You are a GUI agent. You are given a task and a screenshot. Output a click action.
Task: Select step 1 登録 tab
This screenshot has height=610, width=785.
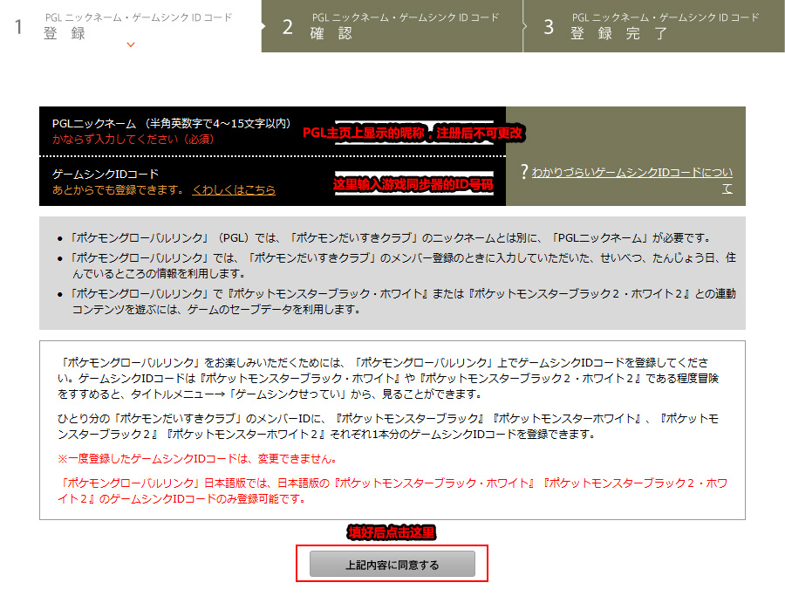pyautogui.click(x=130, y=26)
